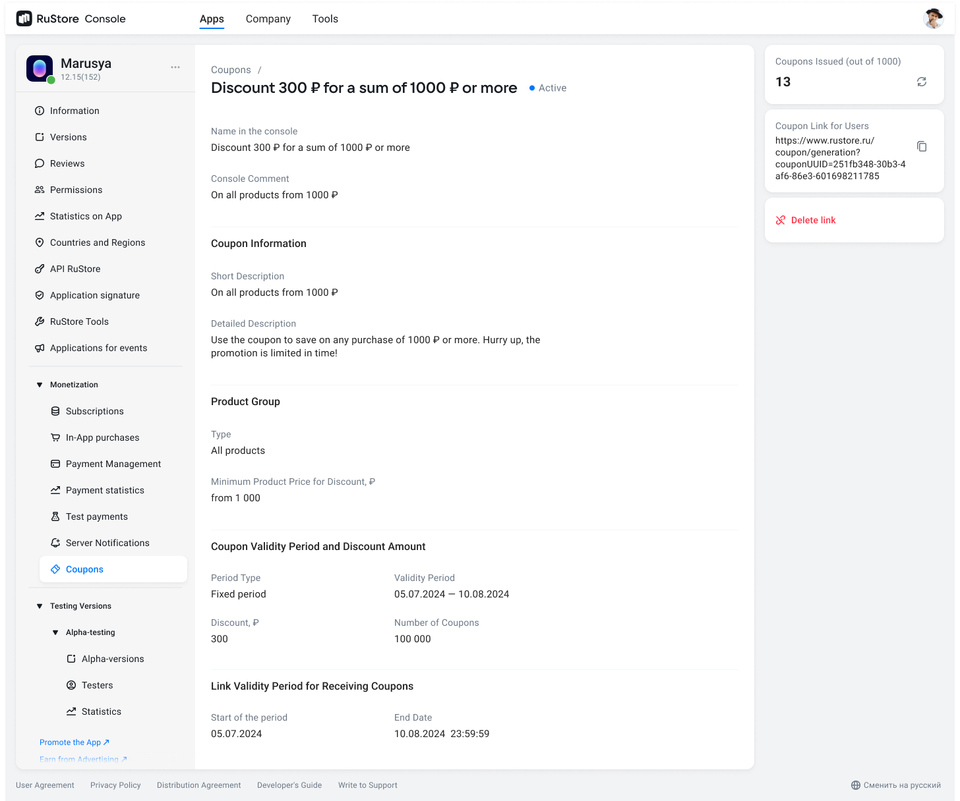Viewport: 960px width, 801px height.
Task: Click the user profile avatar
Action: point(934,19)
